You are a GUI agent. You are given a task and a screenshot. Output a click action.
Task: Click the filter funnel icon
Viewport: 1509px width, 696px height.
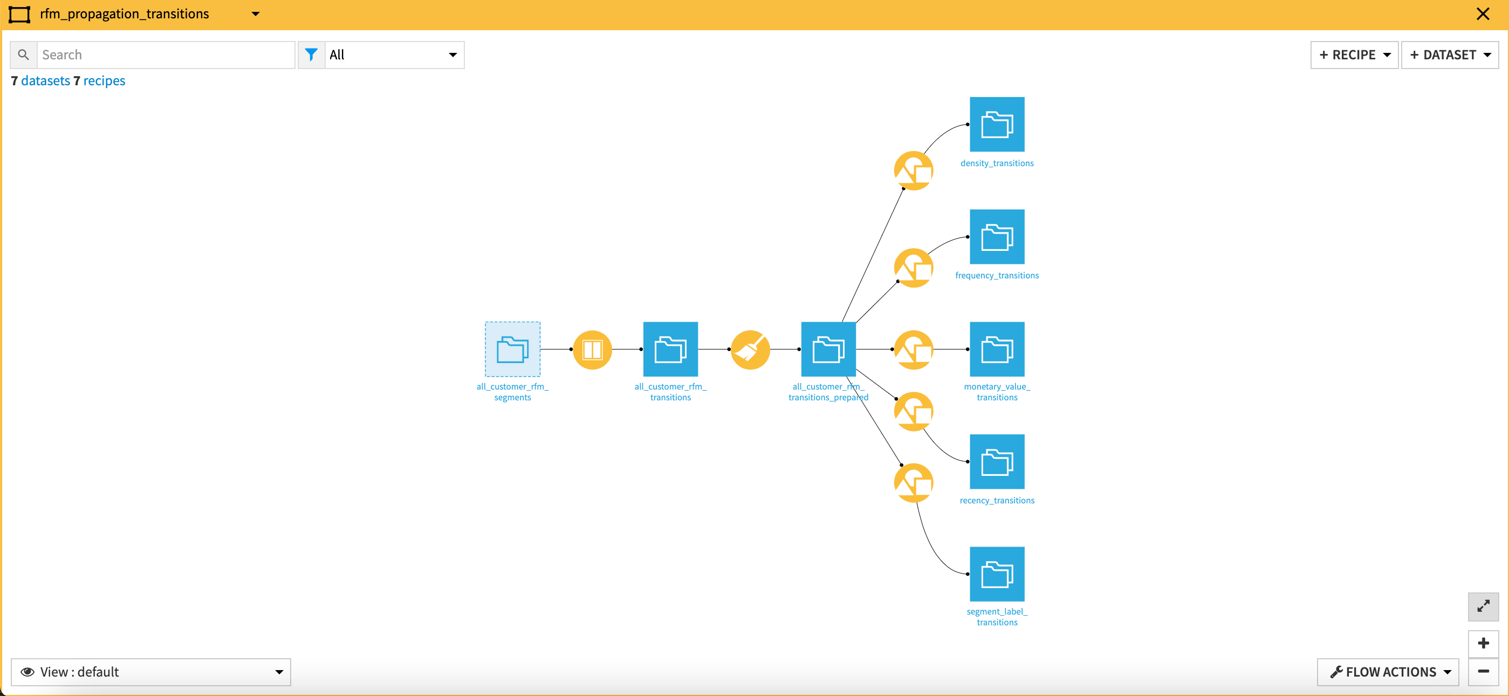point(311,54)
